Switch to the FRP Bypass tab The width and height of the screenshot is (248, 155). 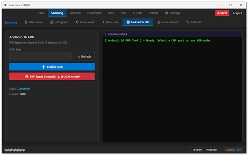(x=59, y=22)
